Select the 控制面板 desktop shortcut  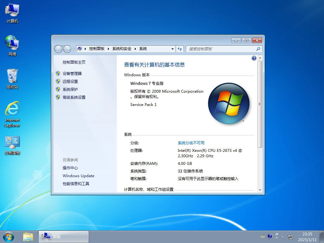tap(12, 145)
